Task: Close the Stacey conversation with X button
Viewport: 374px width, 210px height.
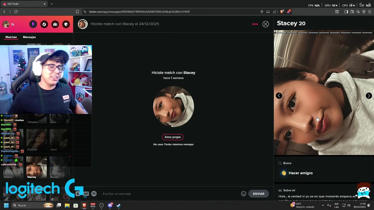Action: [266, 24]
